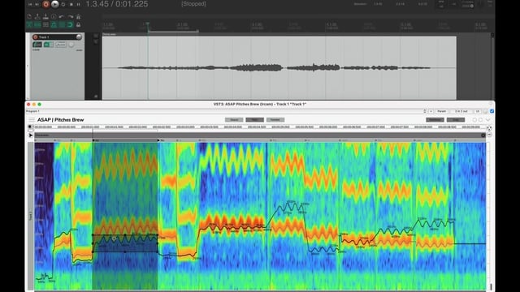Start recording with the red record button
This screenshot has height=292, width=520.
point(45,4)
